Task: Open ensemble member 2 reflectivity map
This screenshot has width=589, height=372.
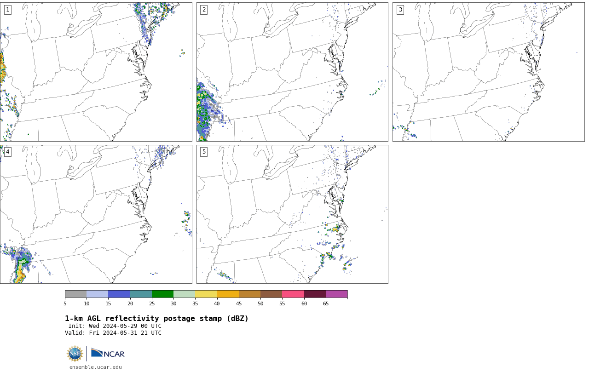Action: pos(292,72)
